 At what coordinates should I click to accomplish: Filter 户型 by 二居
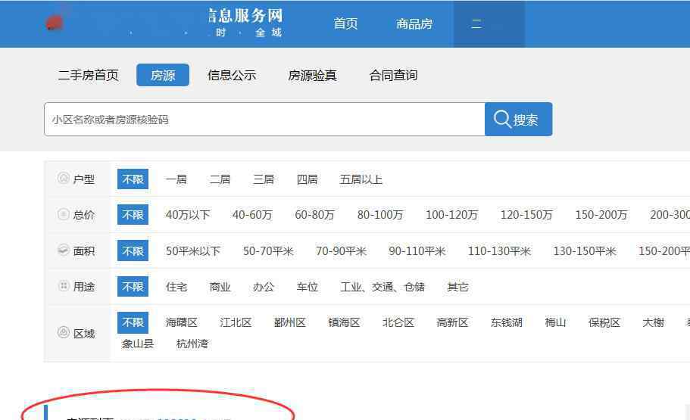pos(220,179)
